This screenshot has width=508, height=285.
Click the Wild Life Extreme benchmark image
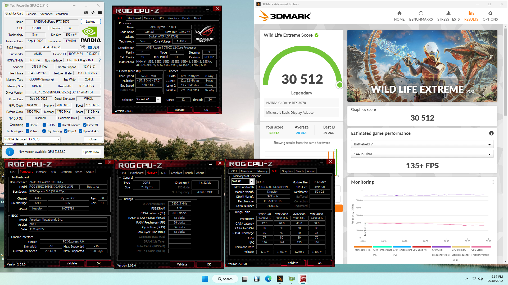(x=422, y=66)
